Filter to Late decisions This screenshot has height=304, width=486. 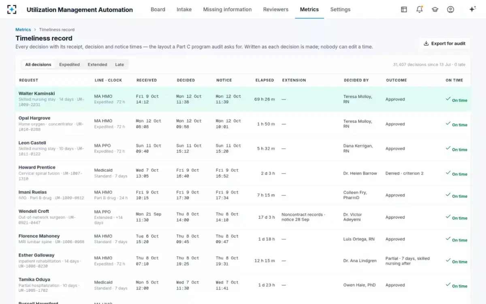(119, 64)
